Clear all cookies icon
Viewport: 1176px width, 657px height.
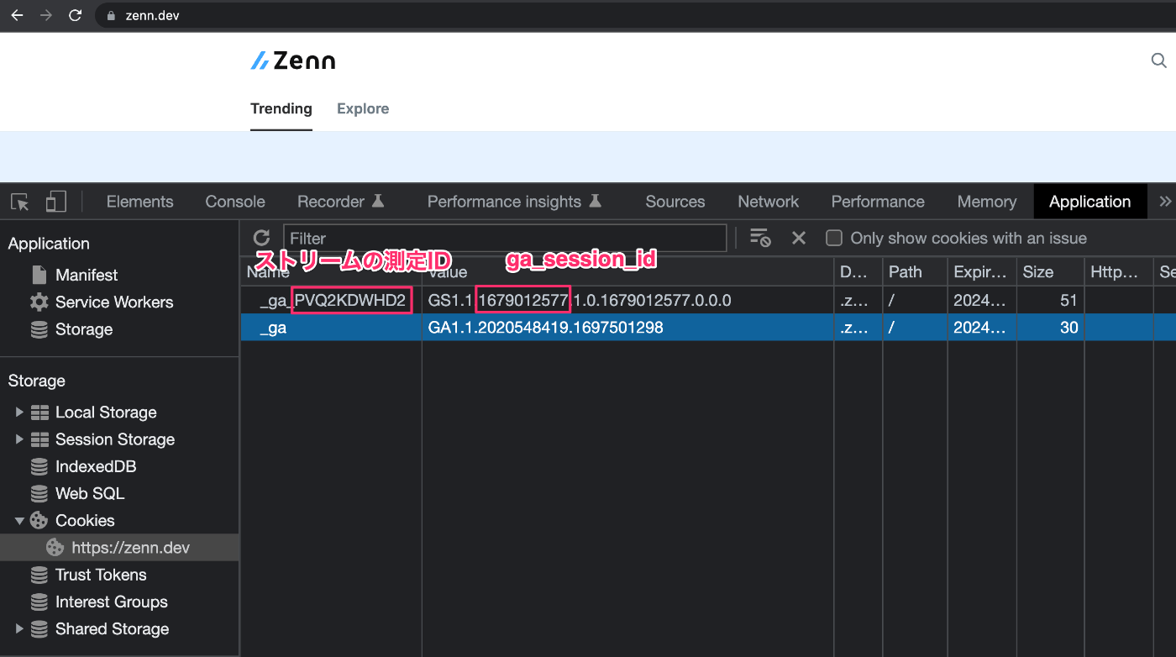[760, 238]
